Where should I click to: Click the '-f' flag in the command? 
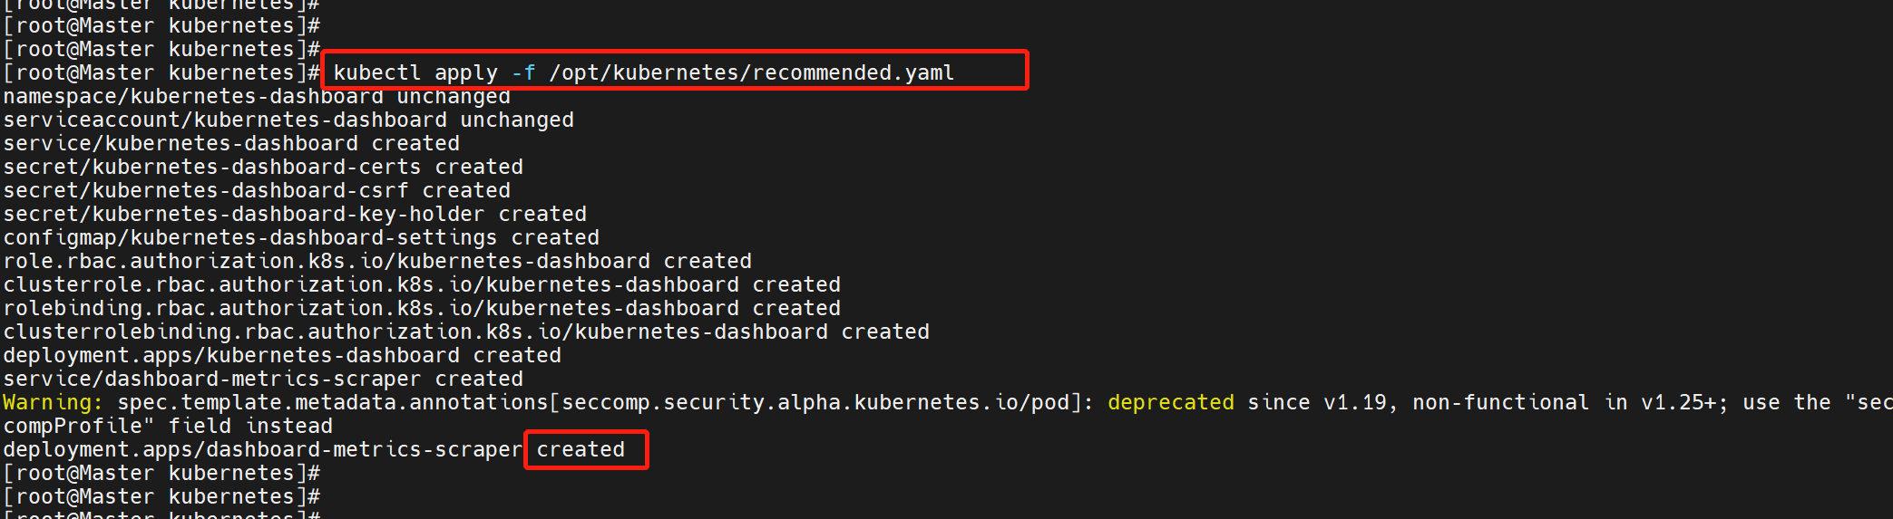coord(523,72)
